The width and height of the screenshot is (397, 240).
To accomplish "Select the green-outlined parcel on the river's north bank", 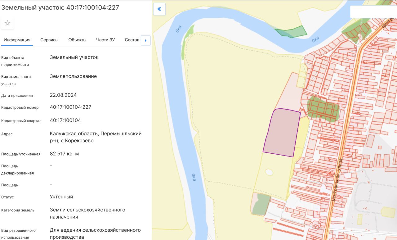I will [292, 32].
